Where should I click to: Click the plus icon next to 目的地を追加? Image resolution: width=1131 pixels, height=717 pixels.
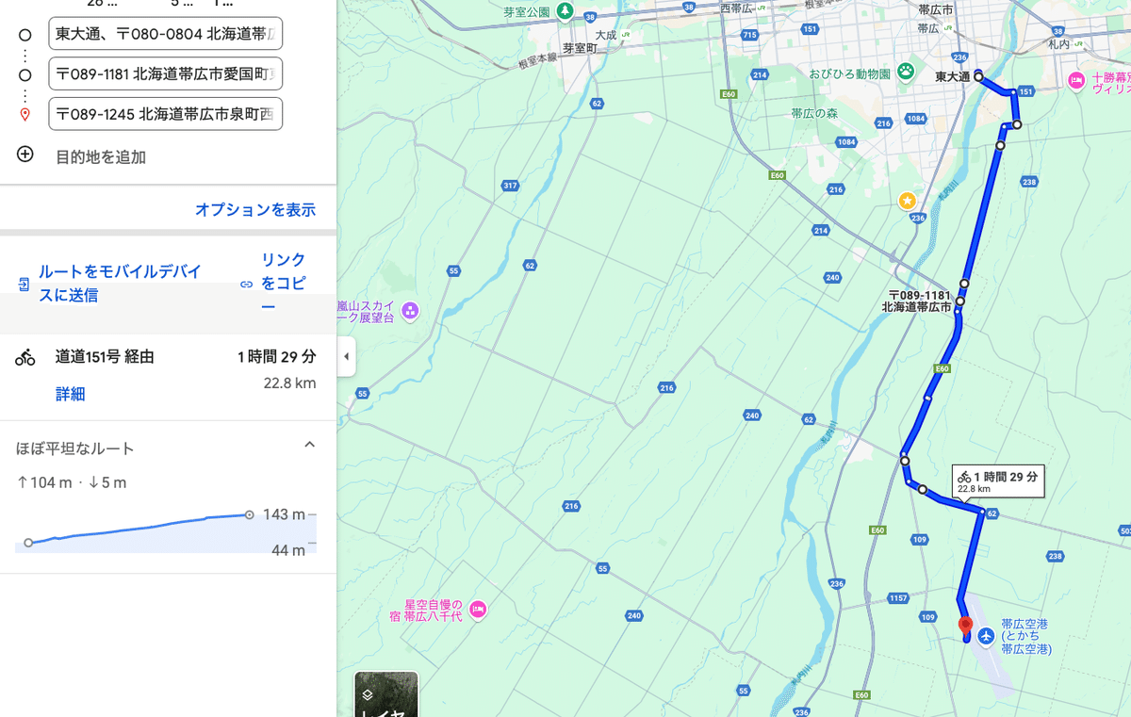click(x=25, y=155)
